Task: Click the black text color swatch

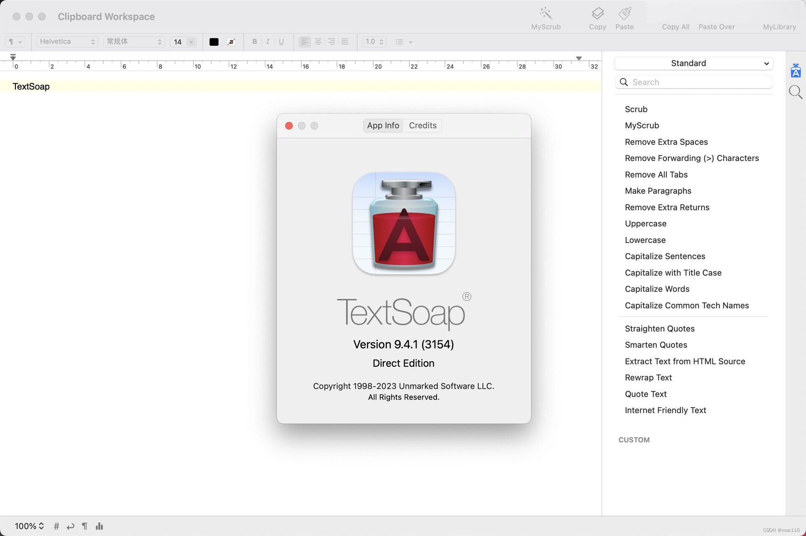Action: [x=214, y=42]
